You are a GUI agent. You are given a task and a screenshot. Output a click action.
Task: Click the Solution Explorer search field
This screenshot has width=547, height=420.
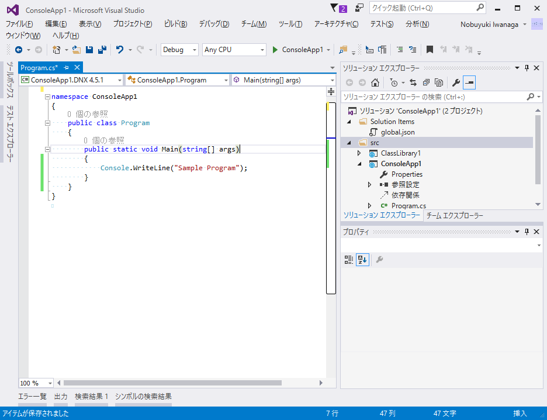coord(442,97)
